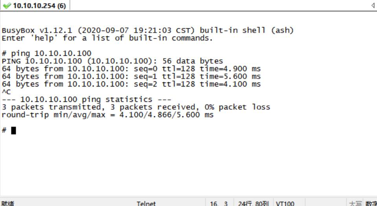Click the 就绪 ready status text

click(7, 203)
